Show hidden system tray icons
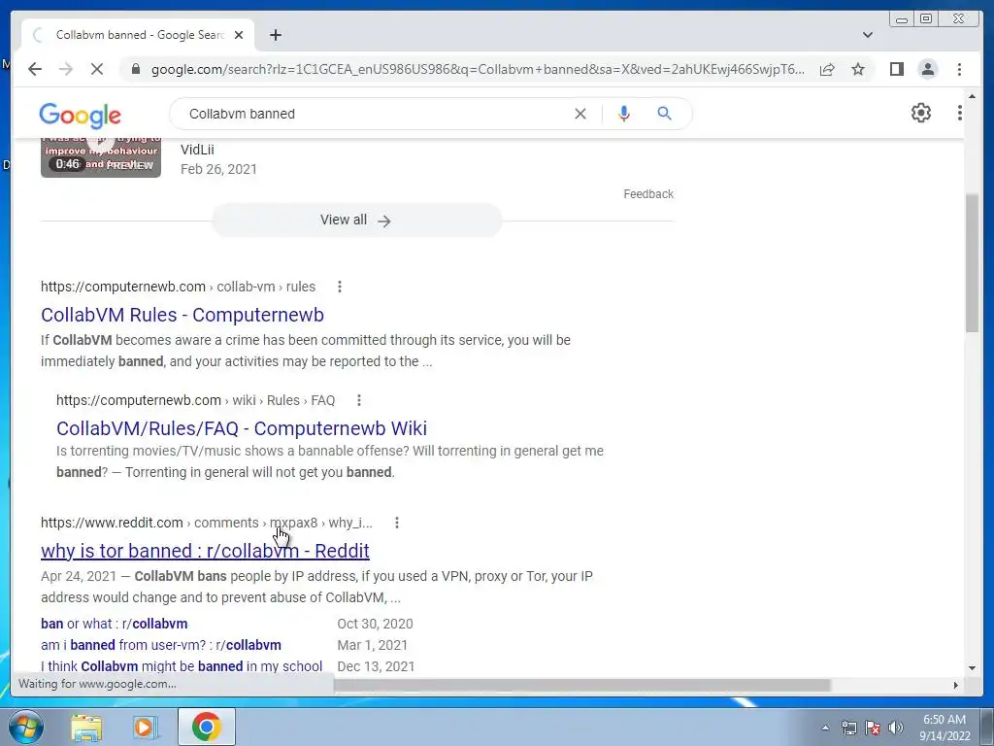Viewport: 994px width, 746px height. click(x=825, y=728)
